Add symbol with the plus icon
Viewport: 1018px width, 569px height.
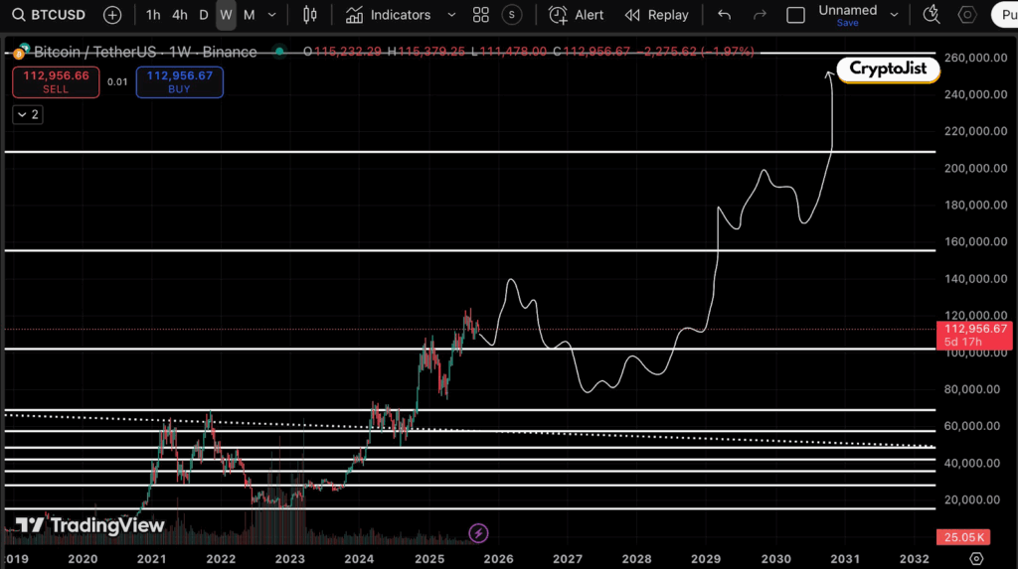coord(112,15)
